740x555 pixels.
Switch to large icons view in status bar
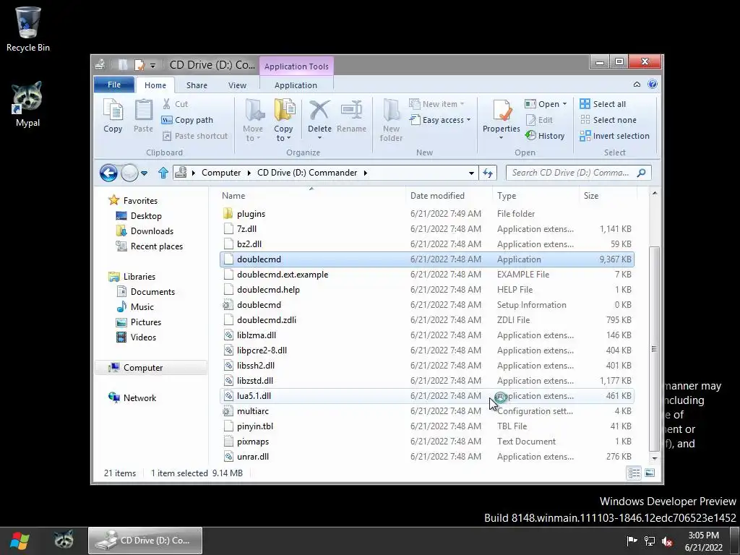[x=650, y=473]
